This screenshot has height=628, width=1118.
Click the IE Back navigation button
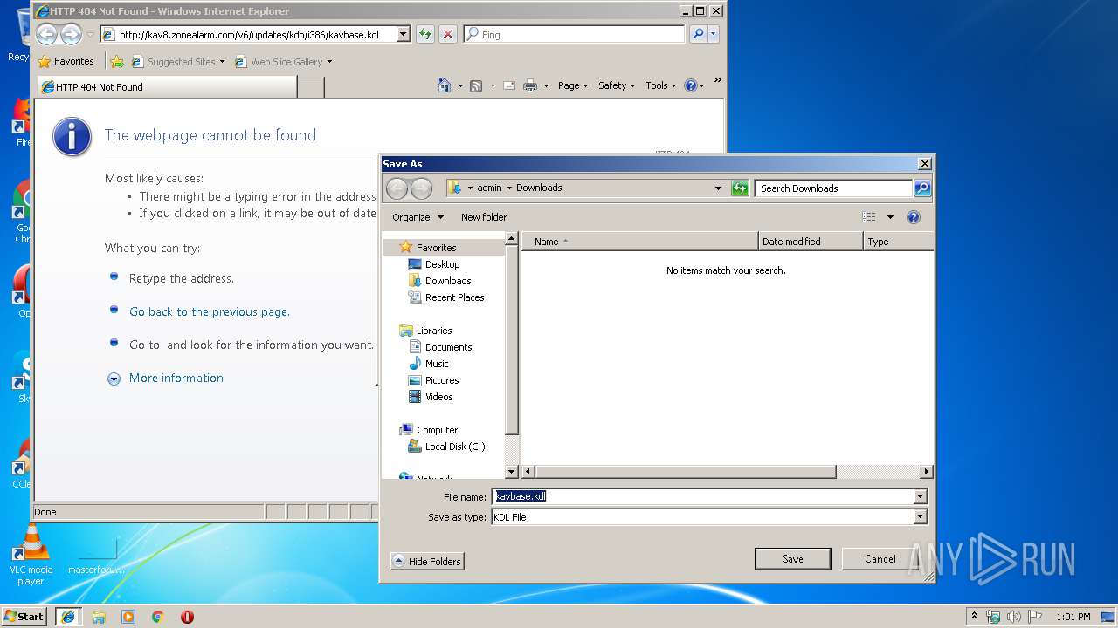coord(46,35)
